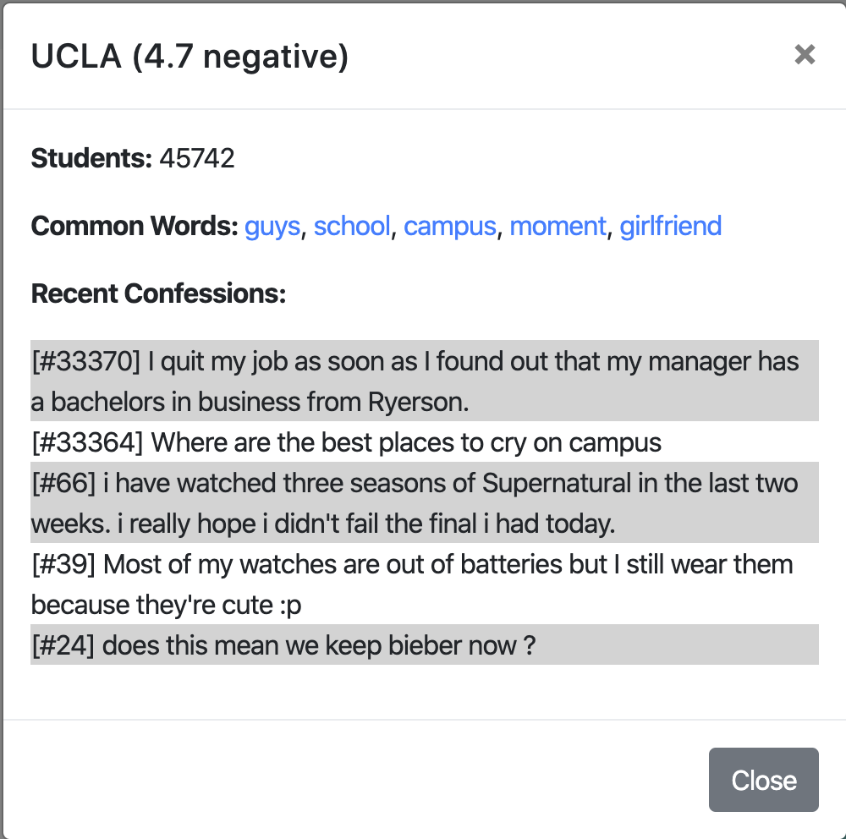The image size is (846, 839).
Task: Click the student count 45742
Action: pos(197,158)
